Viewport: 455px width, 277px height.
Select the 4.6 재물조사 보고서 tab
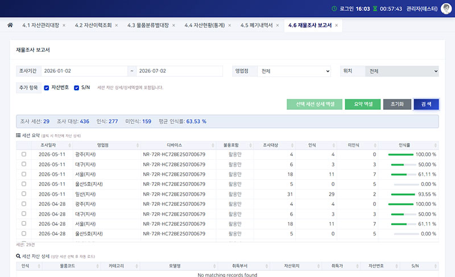310,25
